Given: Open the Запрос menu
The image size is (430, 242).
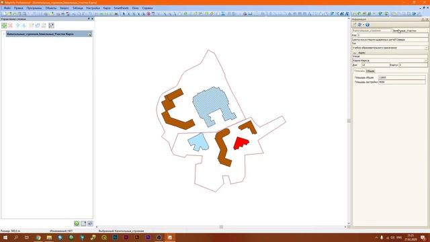Looking at the screenshot, I should click(64, 8).
